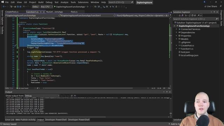Open the Server Explorer side tab

click(2, 17)
